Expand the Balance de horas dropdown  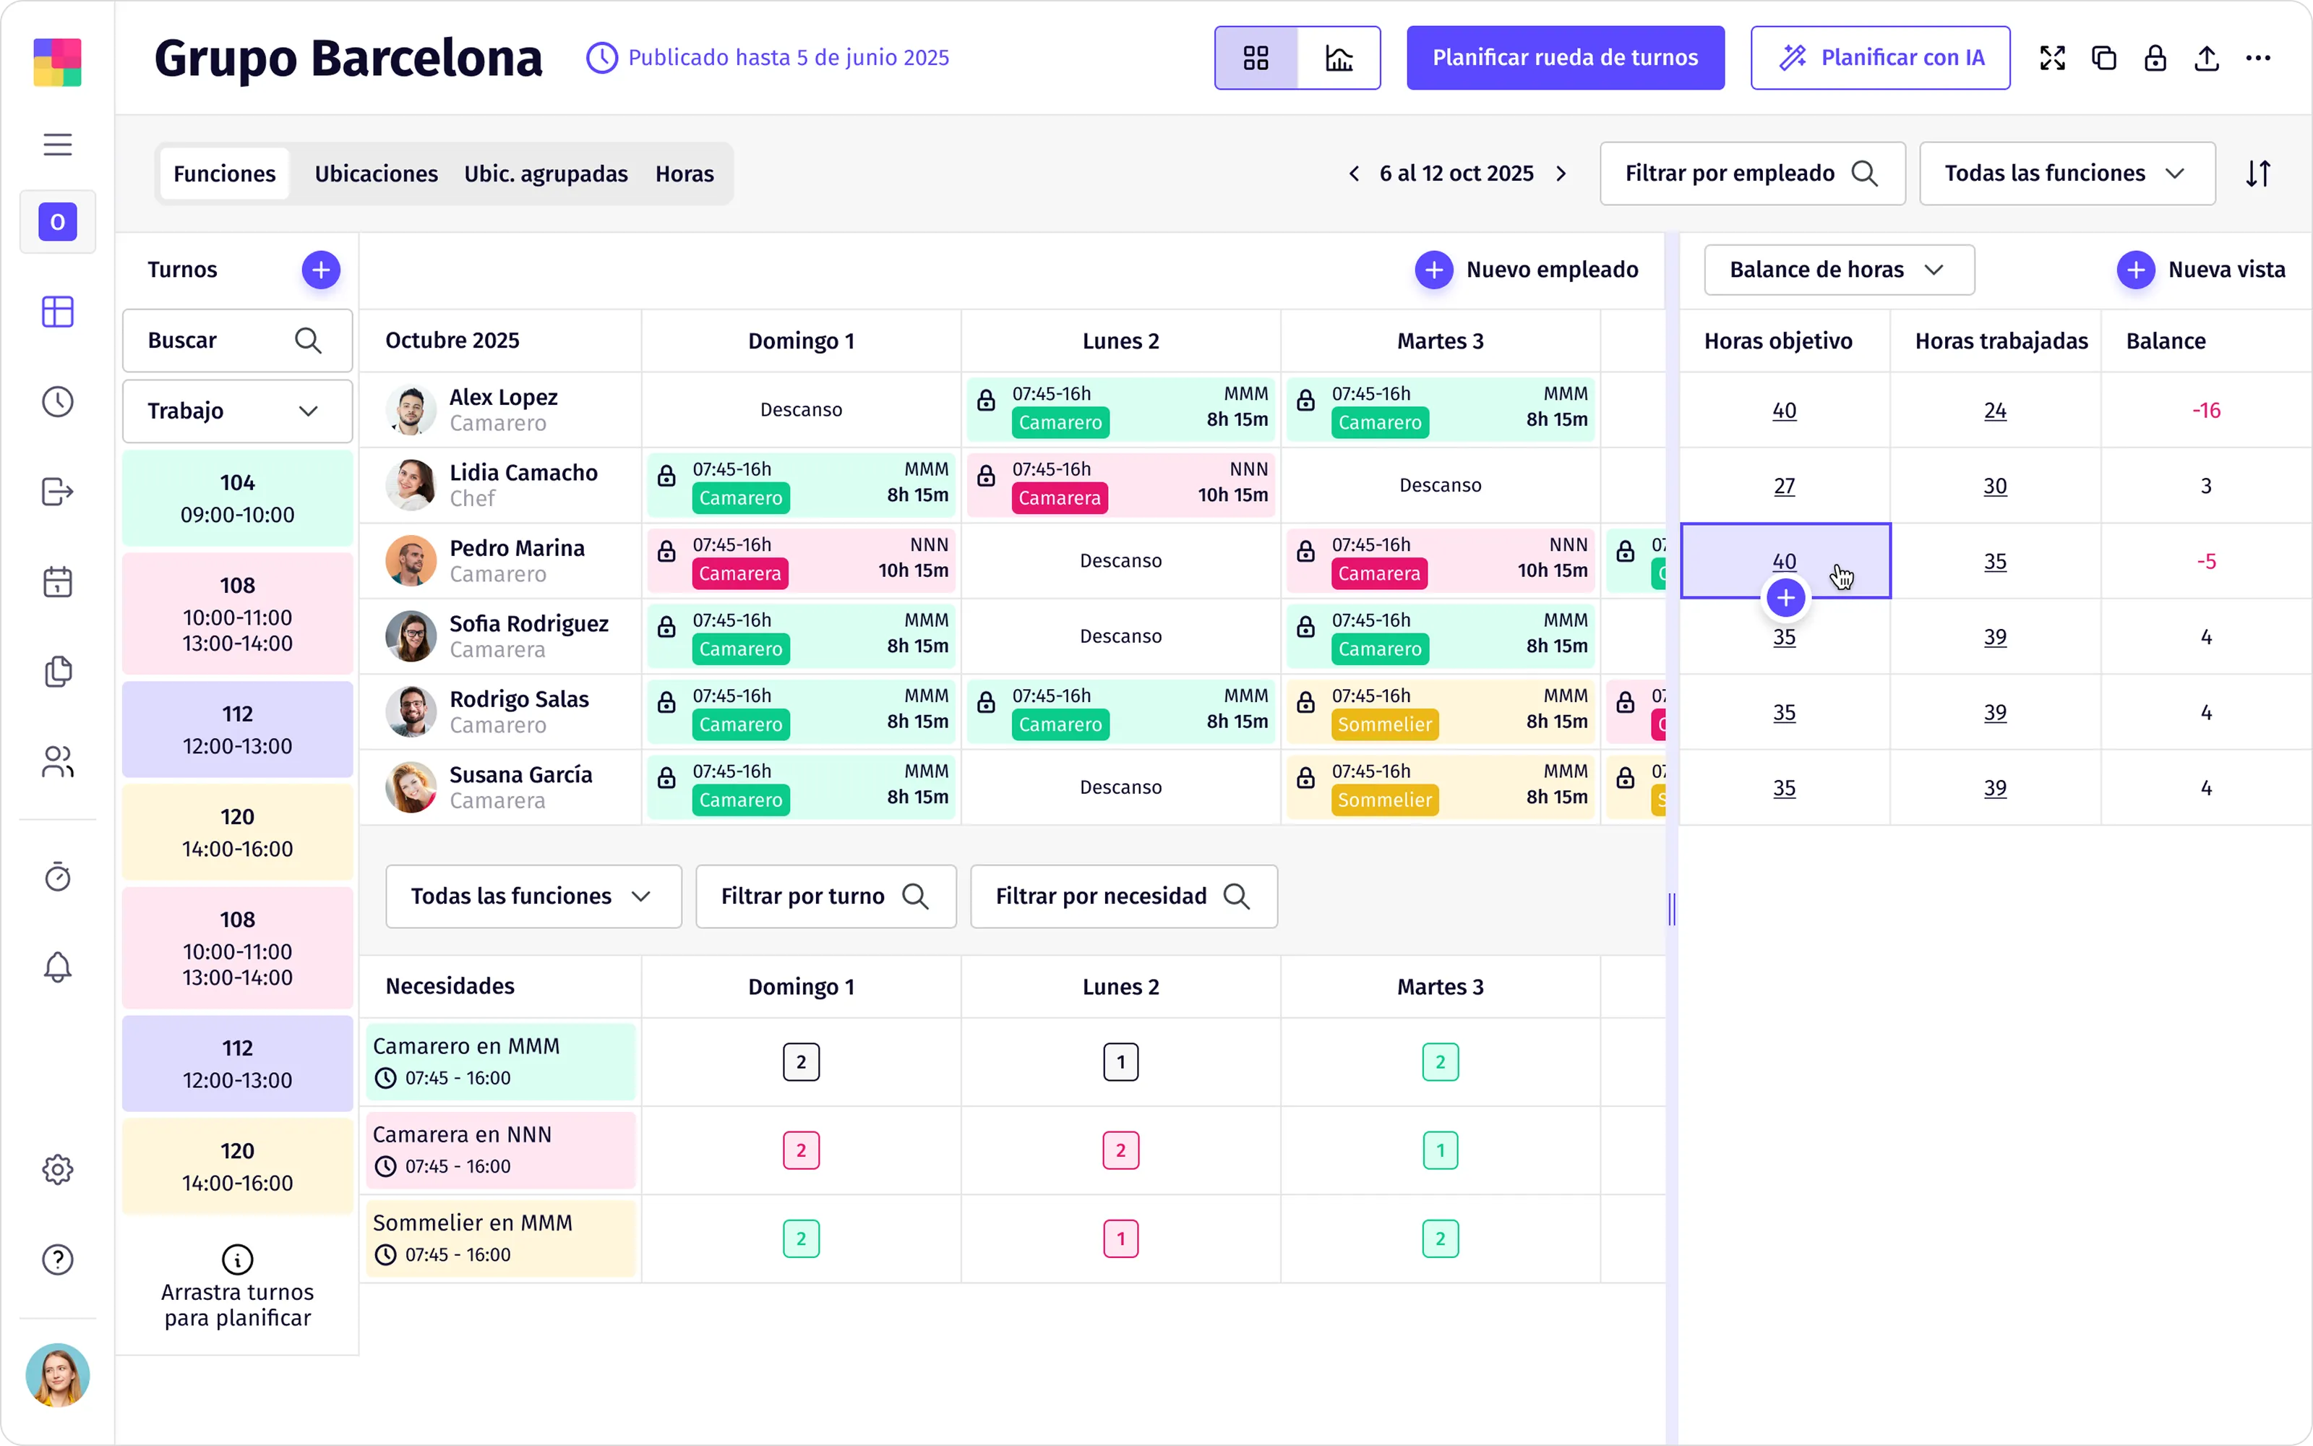[1839, 270]
